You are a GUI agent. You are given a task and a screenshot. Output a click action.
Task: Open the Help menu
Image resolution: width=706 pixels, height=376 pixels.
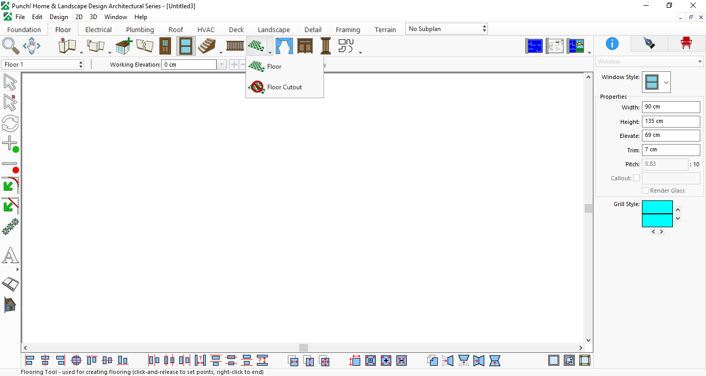(x=141, y=17)
